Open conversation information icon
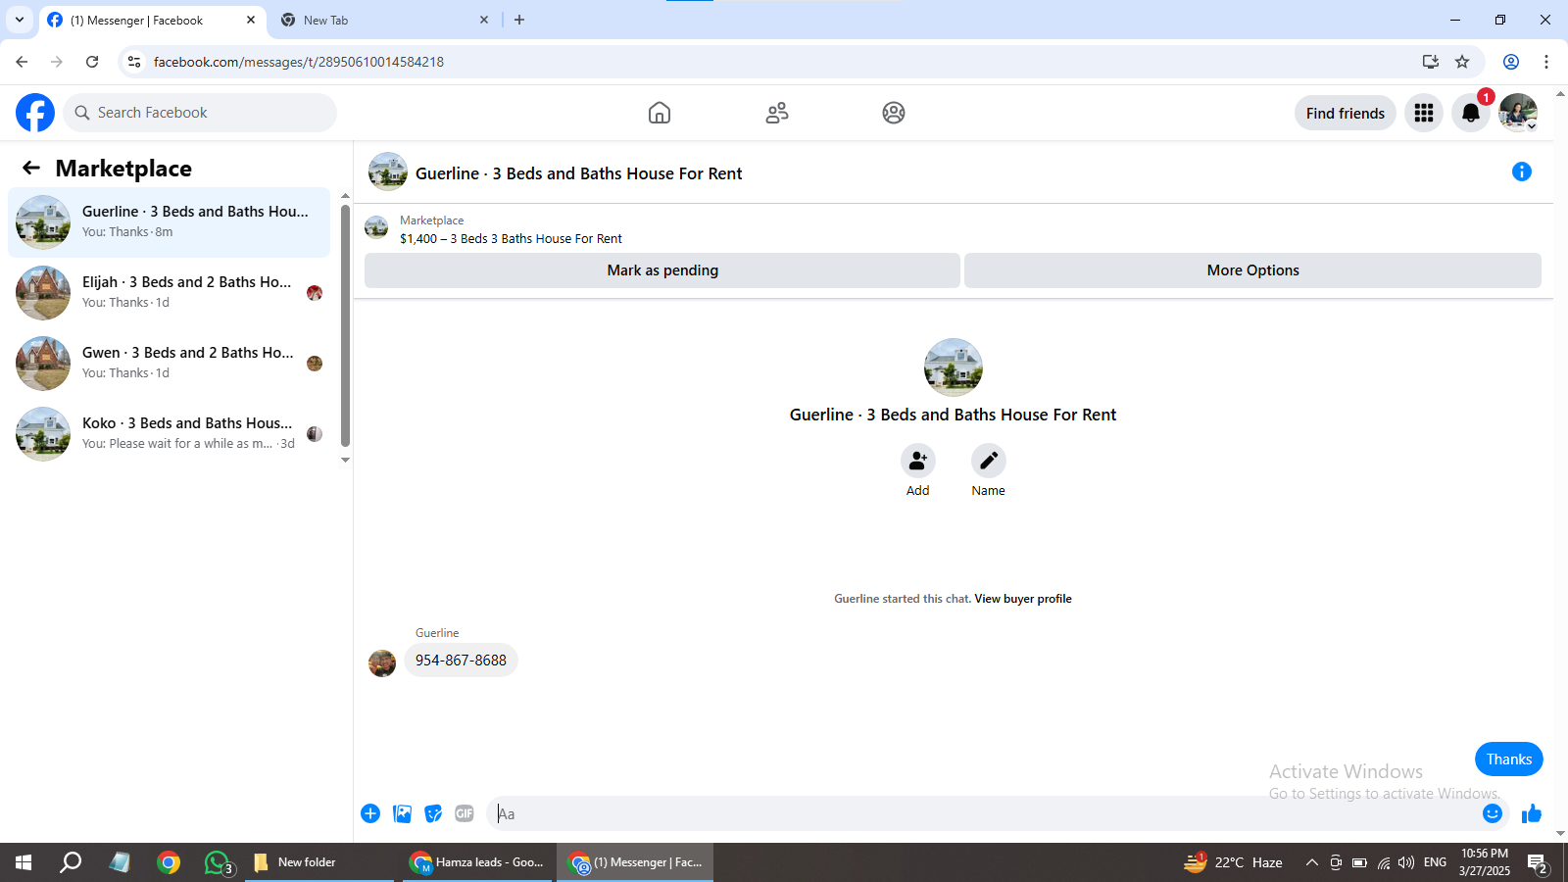The width and height of the screenshot is (1568, 882). click(1522, 171)
